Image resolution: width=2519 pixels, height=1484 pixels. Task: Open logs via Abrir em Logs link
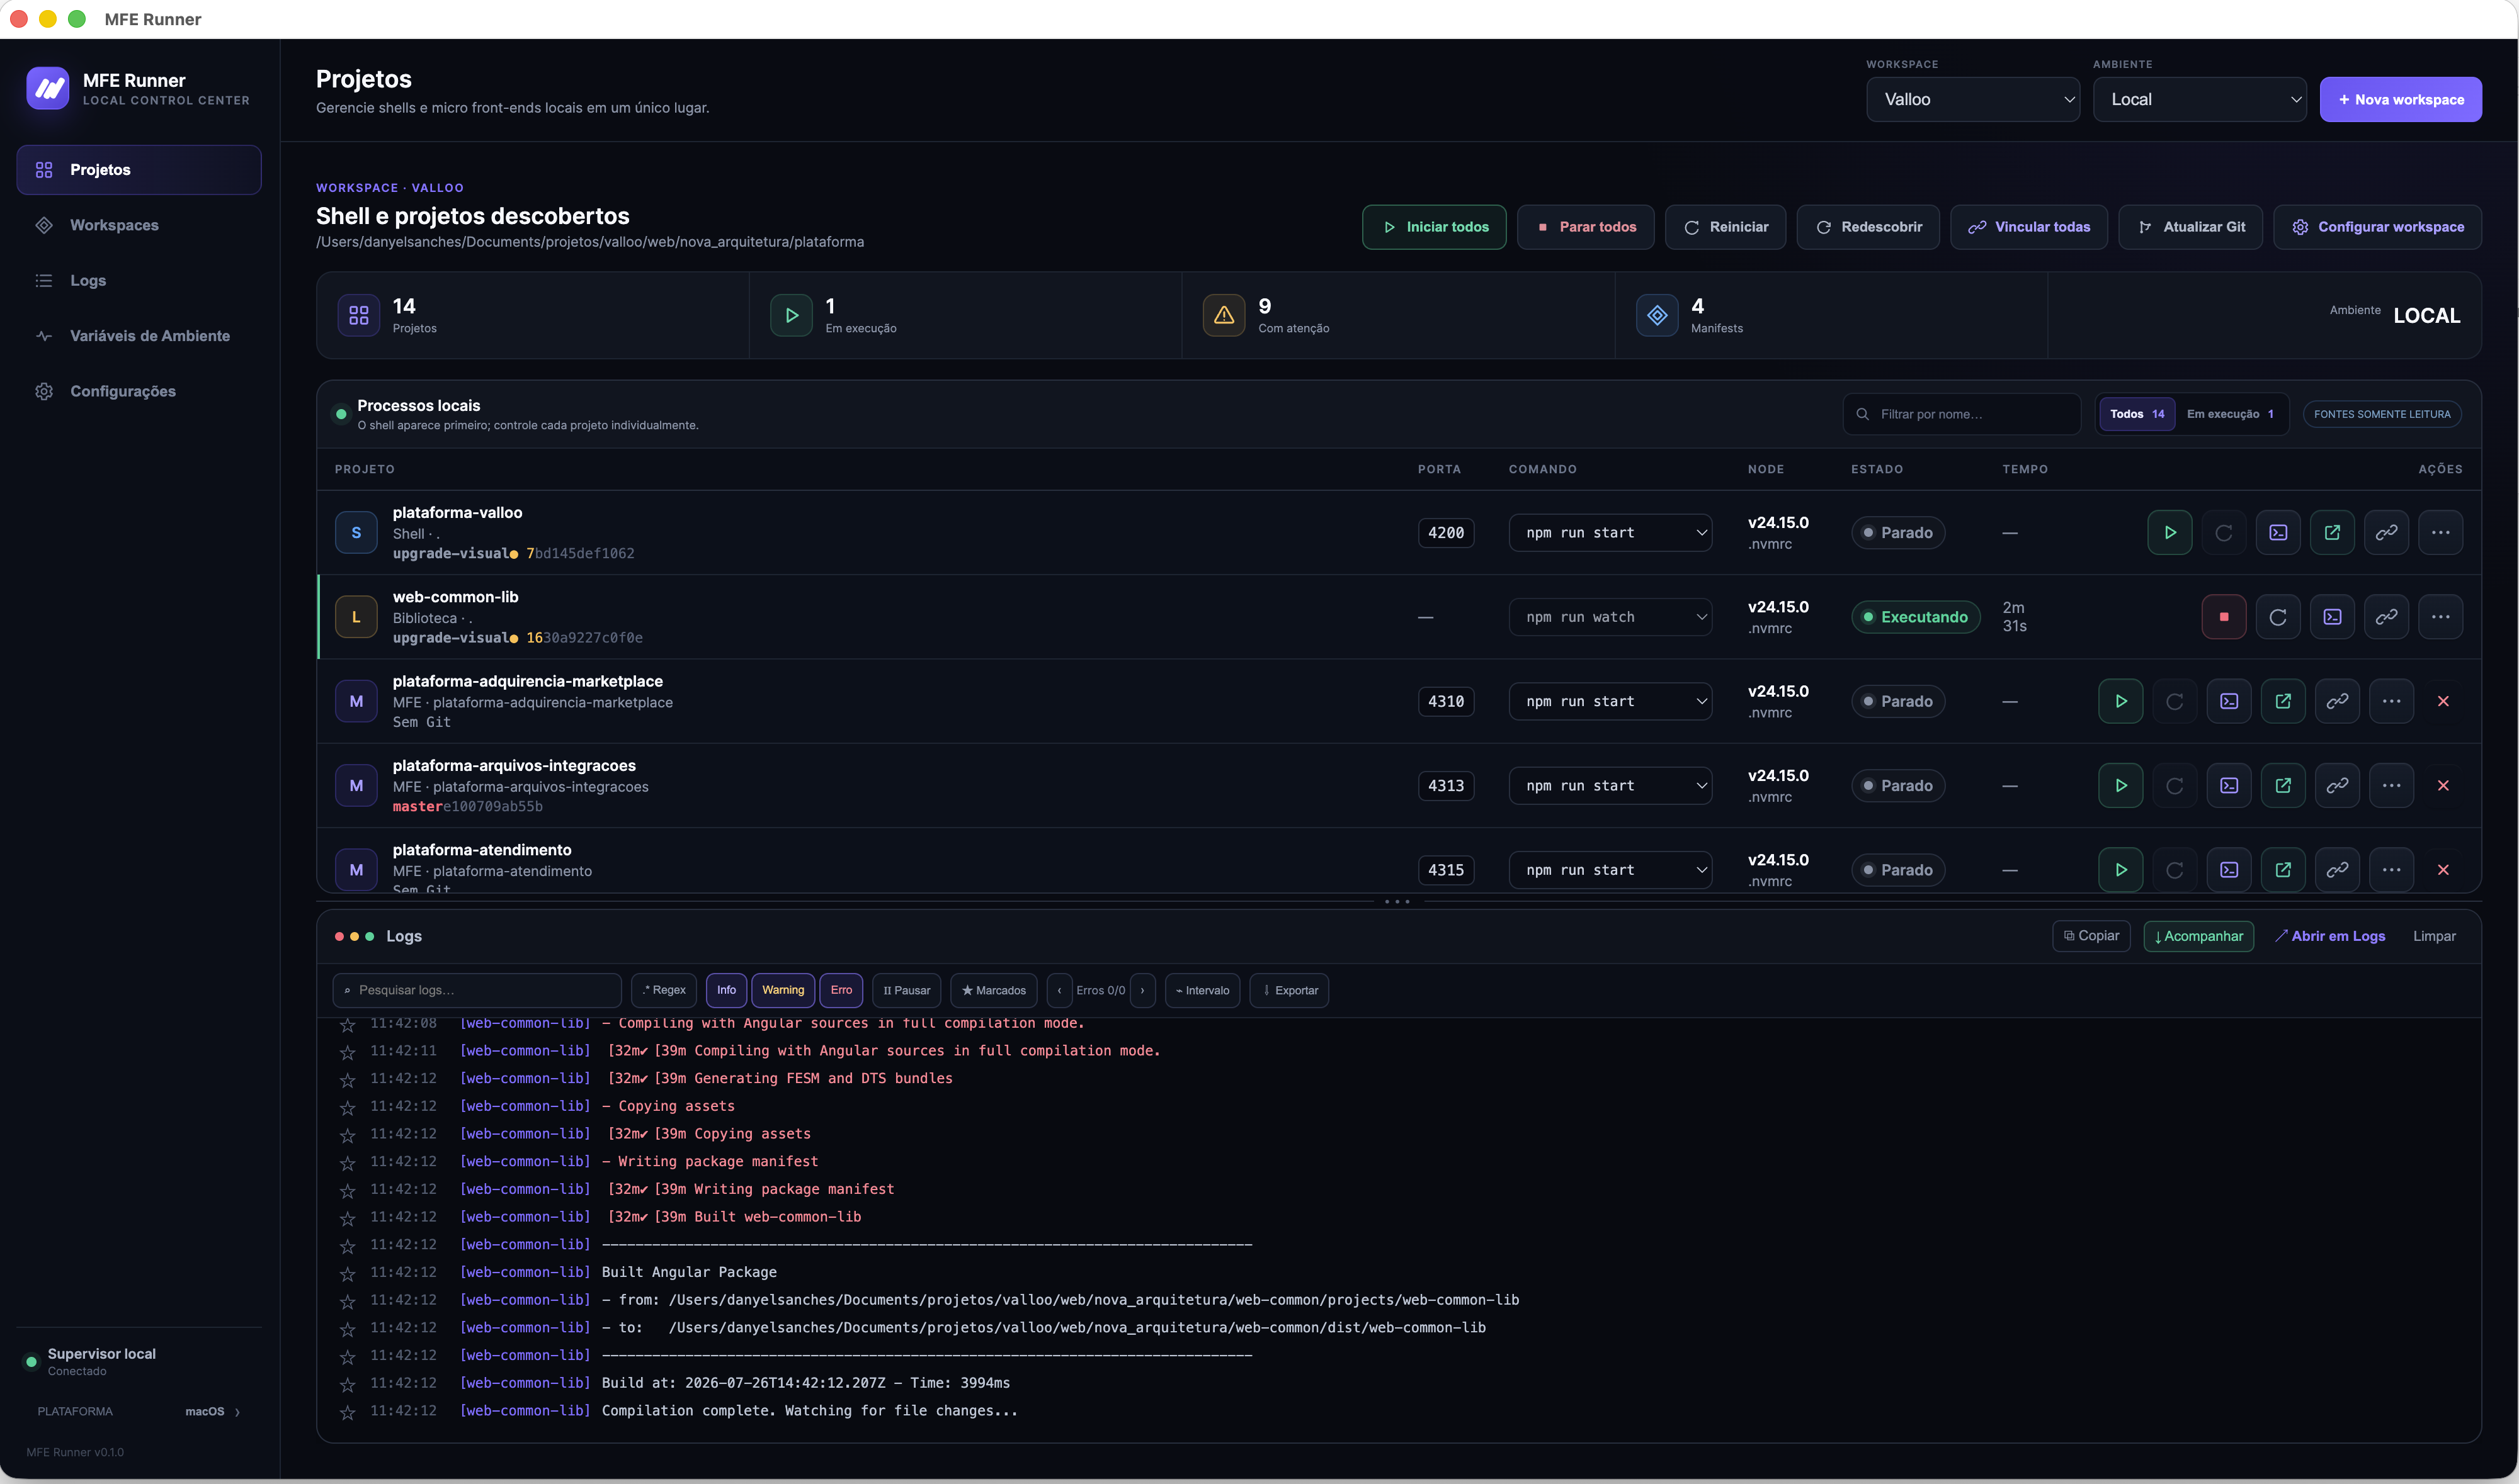tap(2330, 936)
